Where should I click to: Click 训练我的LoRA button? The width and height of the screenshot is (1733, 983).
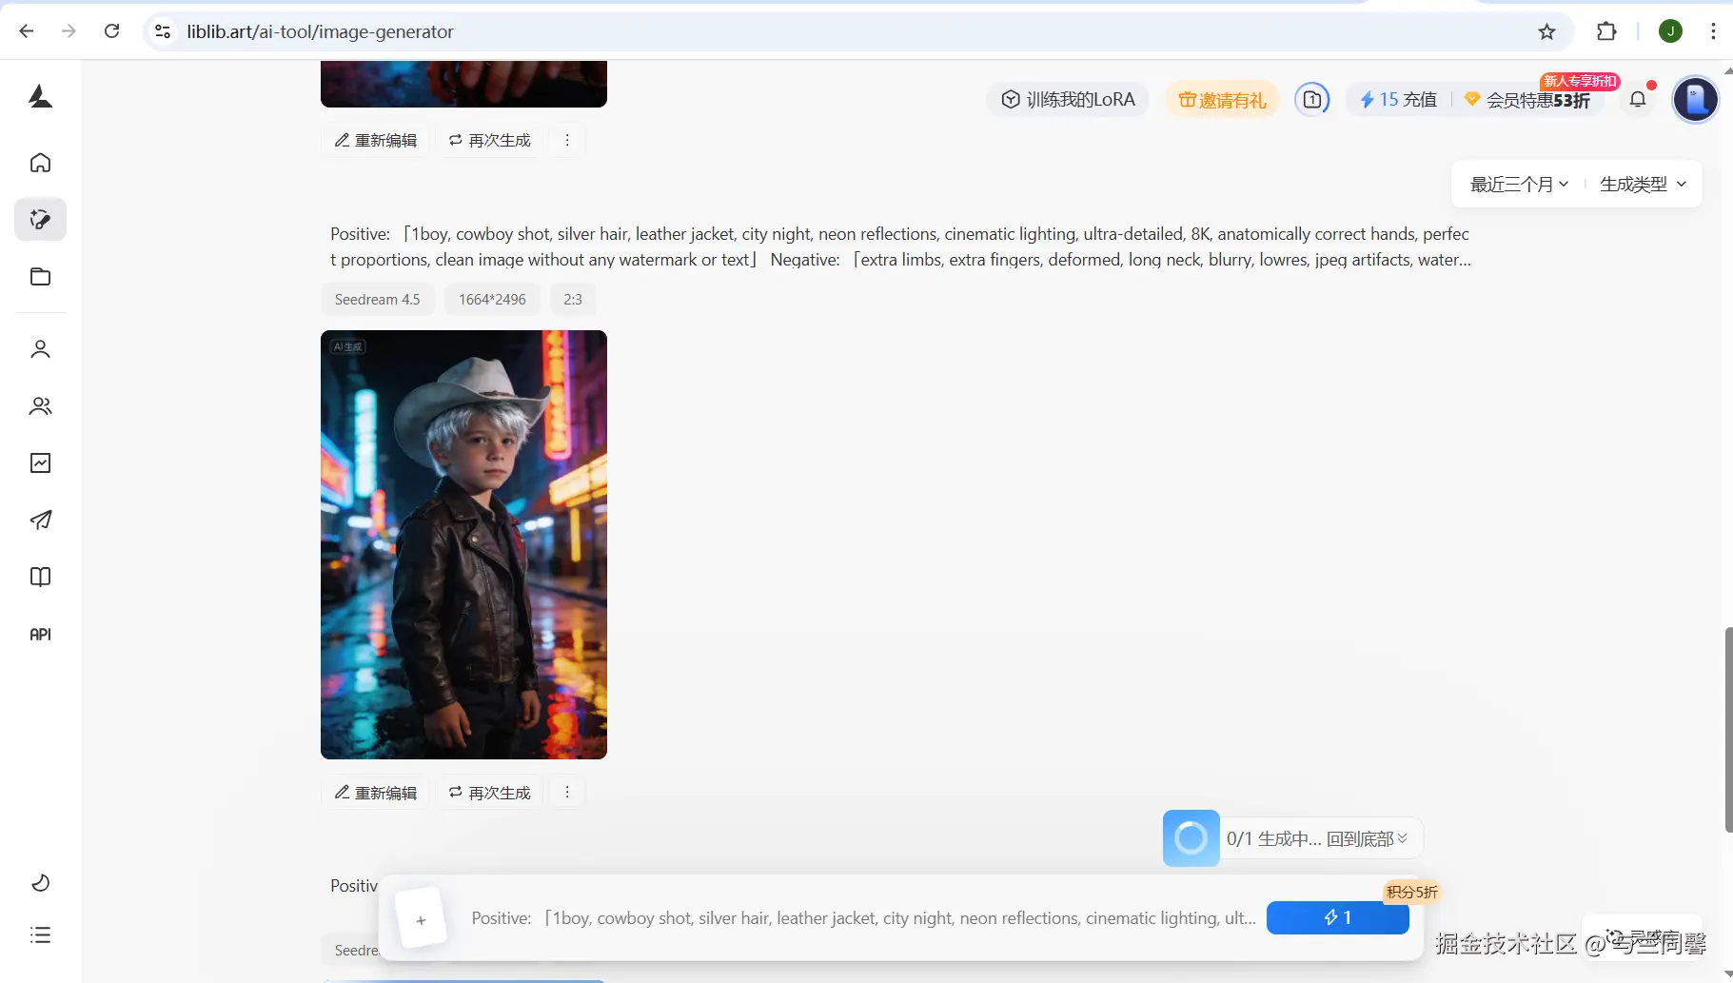pos(1068,99)
